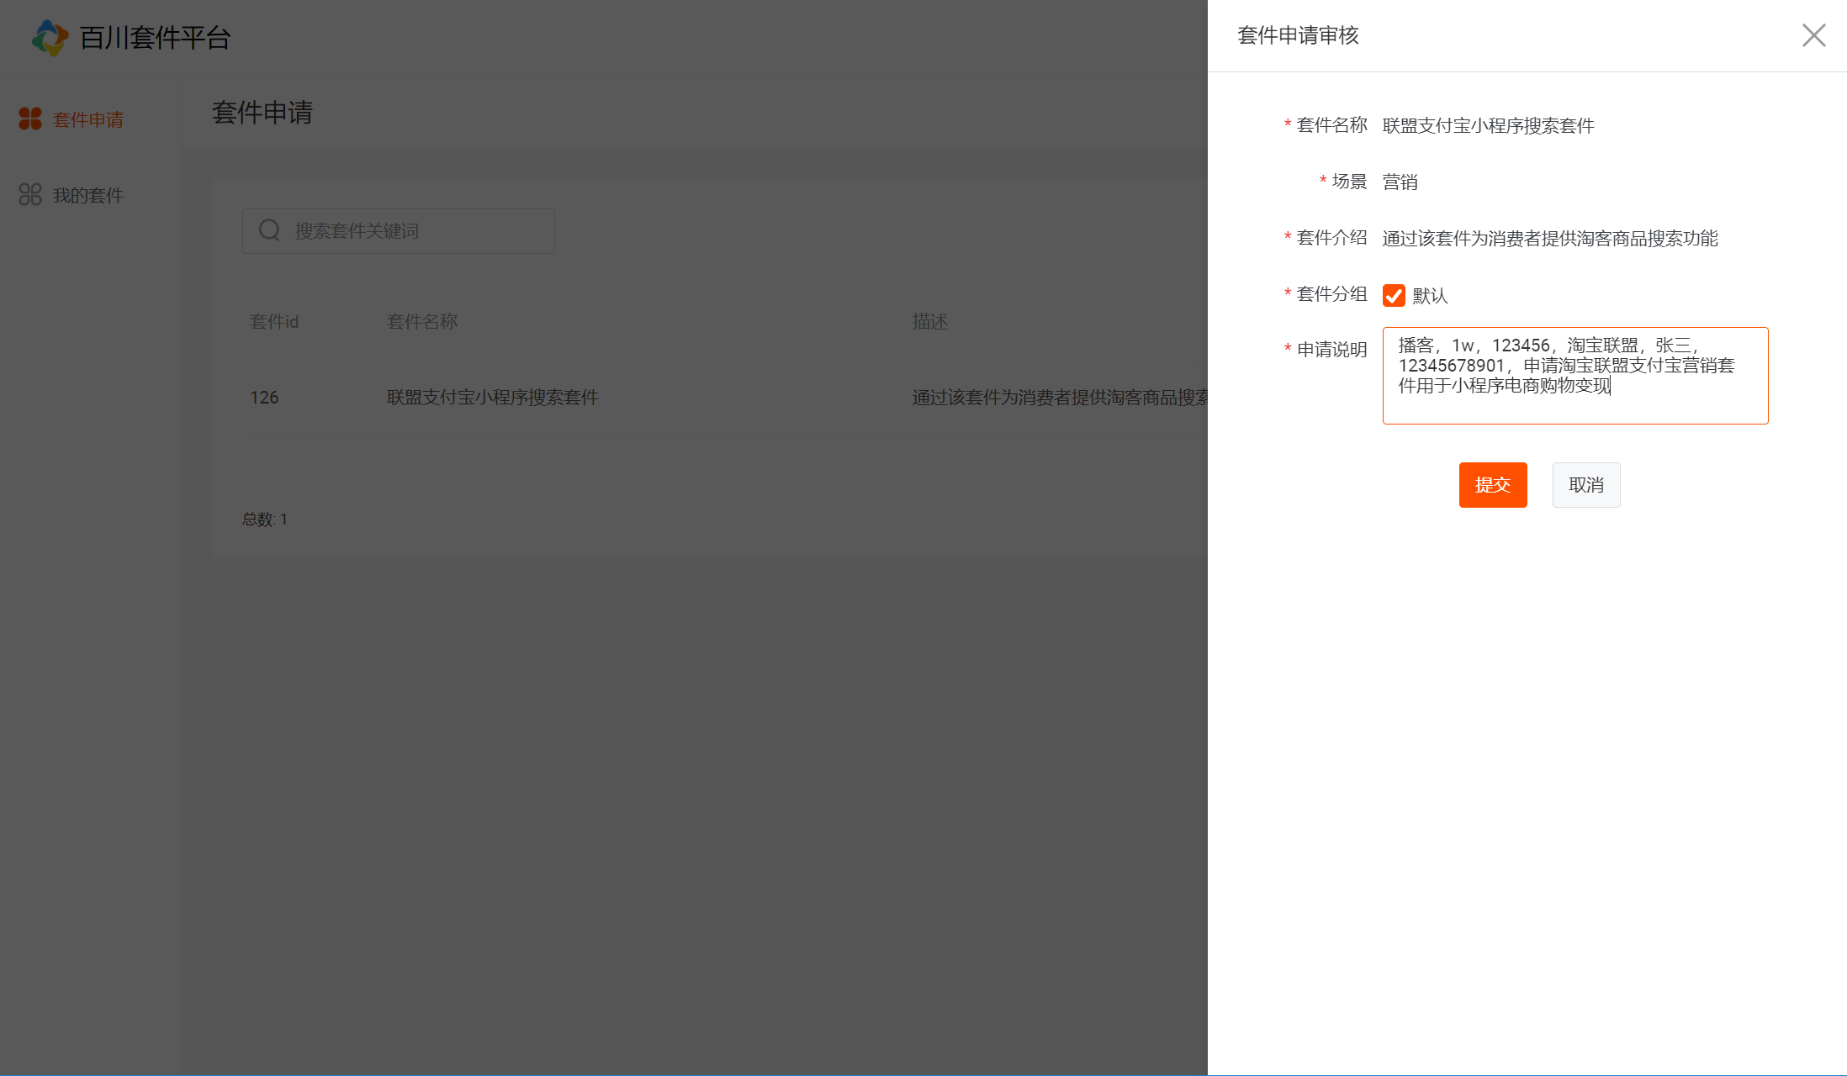Focus the 申请说明 text area
The height and width of the screenshot is (1076, 1847).
coord(1575,376)
